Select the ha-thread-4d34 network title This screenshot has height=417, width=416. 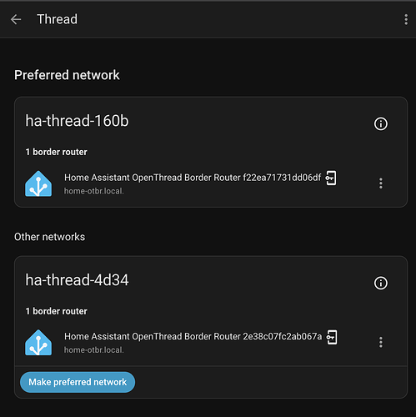(x=77, y=279)
